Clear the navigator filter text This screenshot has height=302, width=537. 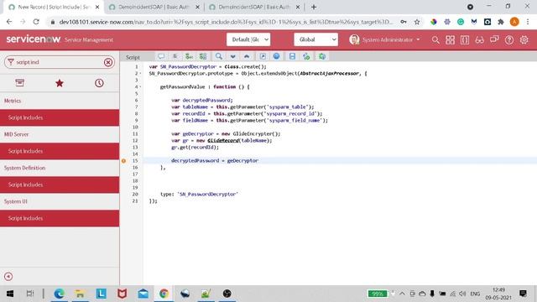coord(108,62)
